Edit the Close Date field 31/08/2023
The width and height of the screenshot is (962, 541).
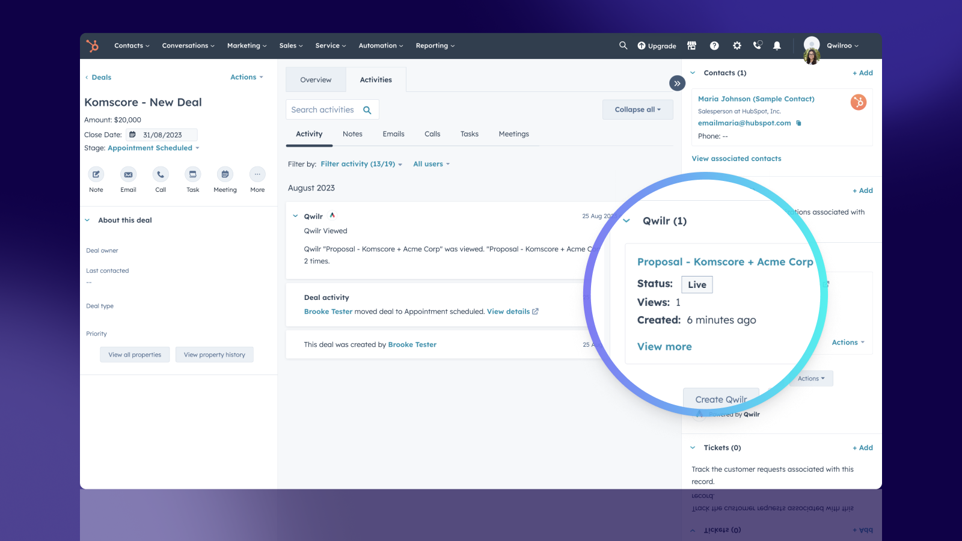point(162,135)
